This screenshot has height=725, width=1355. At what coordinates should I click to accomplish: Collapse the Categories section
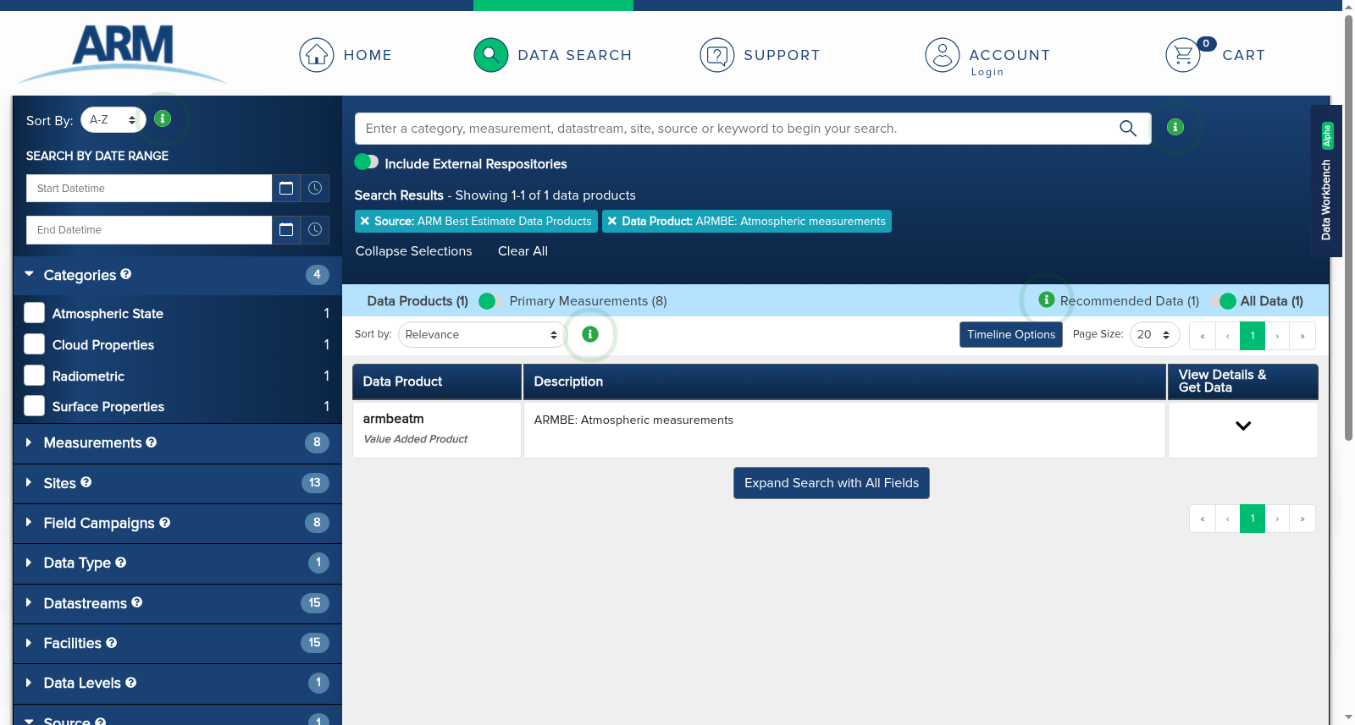click(30, 274)
